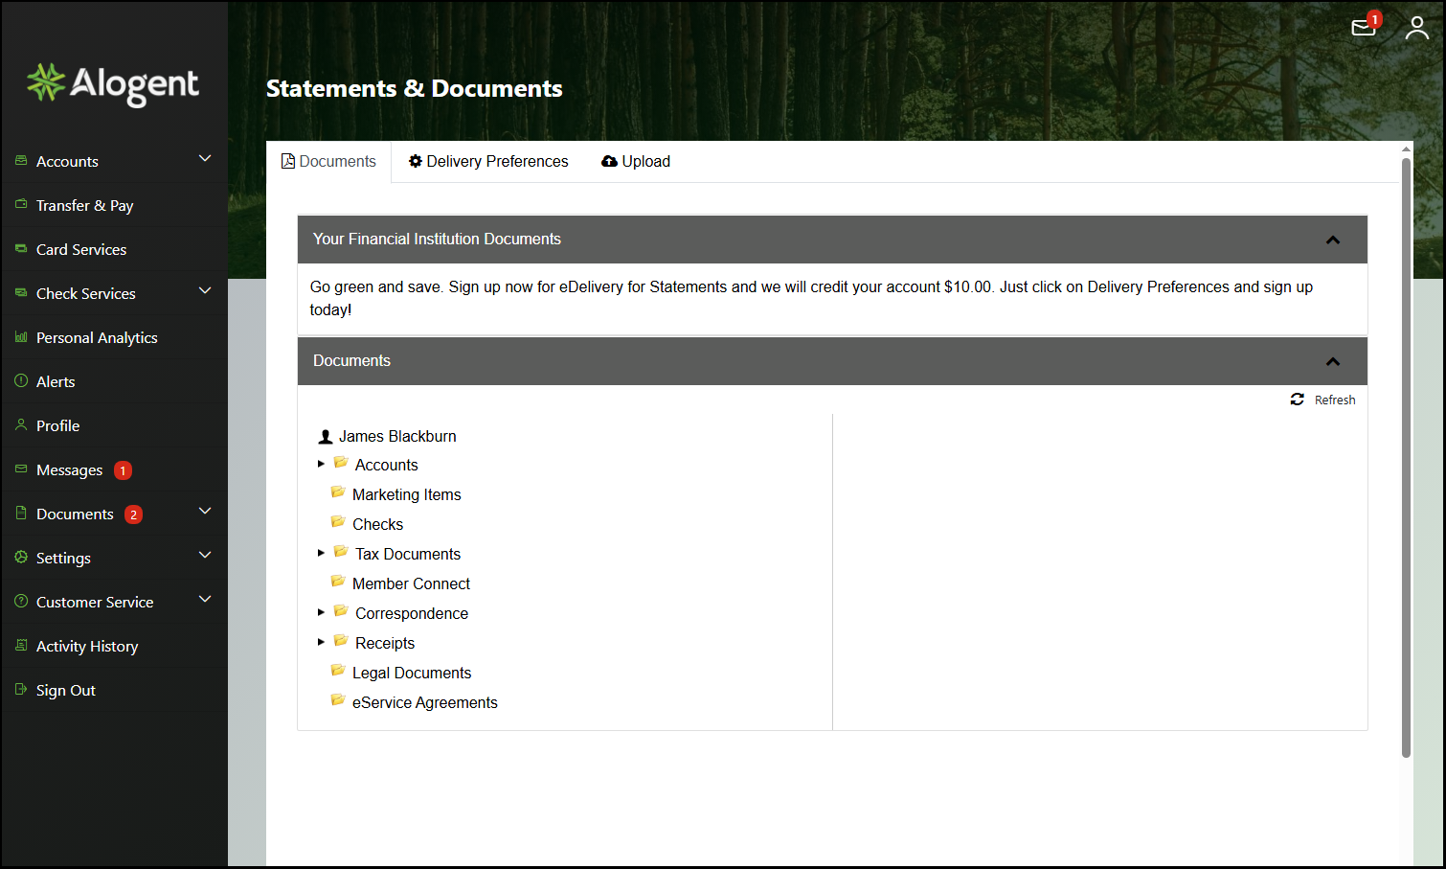Open the Upload tab
This screenshot has height=869, width=1446.
(x=636, y=162)
